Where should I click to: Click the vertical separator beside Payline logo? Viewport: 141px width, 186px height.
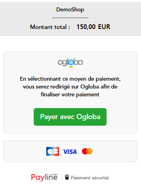click(61, 177)
